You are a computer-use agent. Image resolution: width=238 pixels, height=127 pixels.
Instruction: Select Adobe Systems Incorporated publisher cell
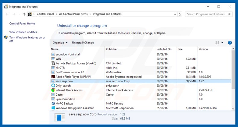click(x=124, y=77)
